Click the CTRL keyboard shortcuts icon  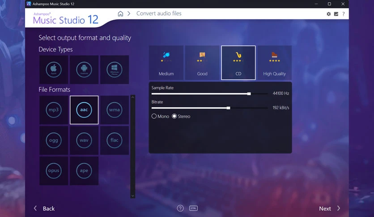pos(193,208)
